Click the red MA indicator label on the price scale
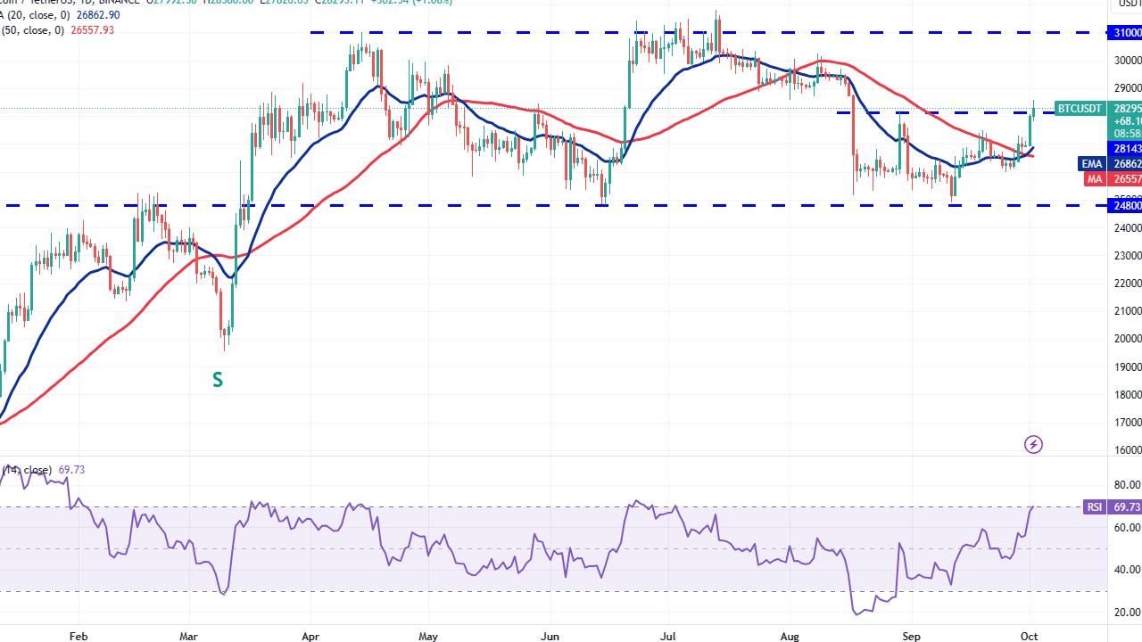The height and width of the screenshot is (642, 1142). (1096, 179)
